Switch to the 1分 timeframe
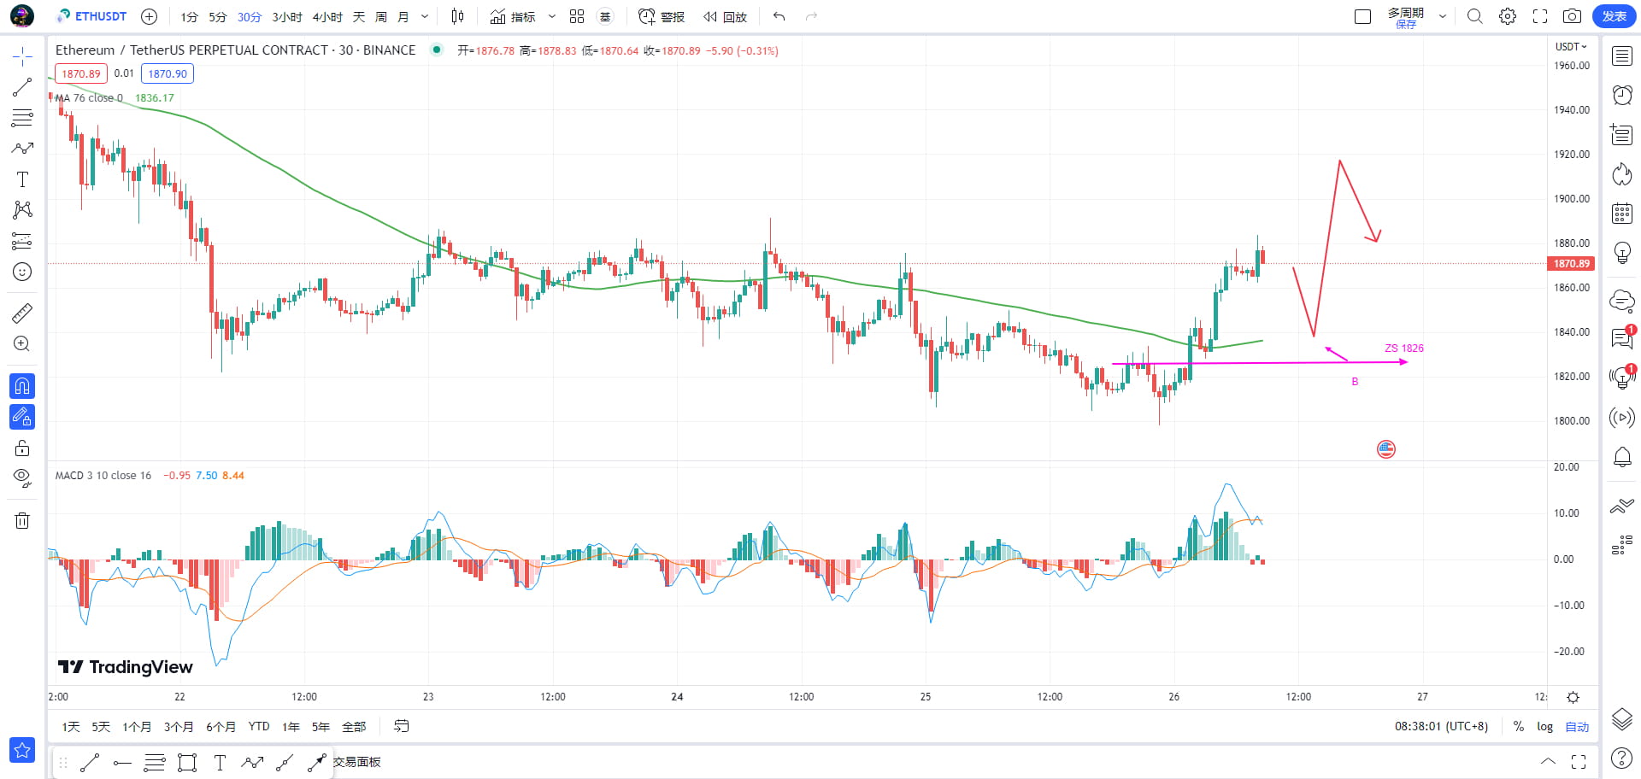Screen dimensions: 1641x779 click(189, 17)
